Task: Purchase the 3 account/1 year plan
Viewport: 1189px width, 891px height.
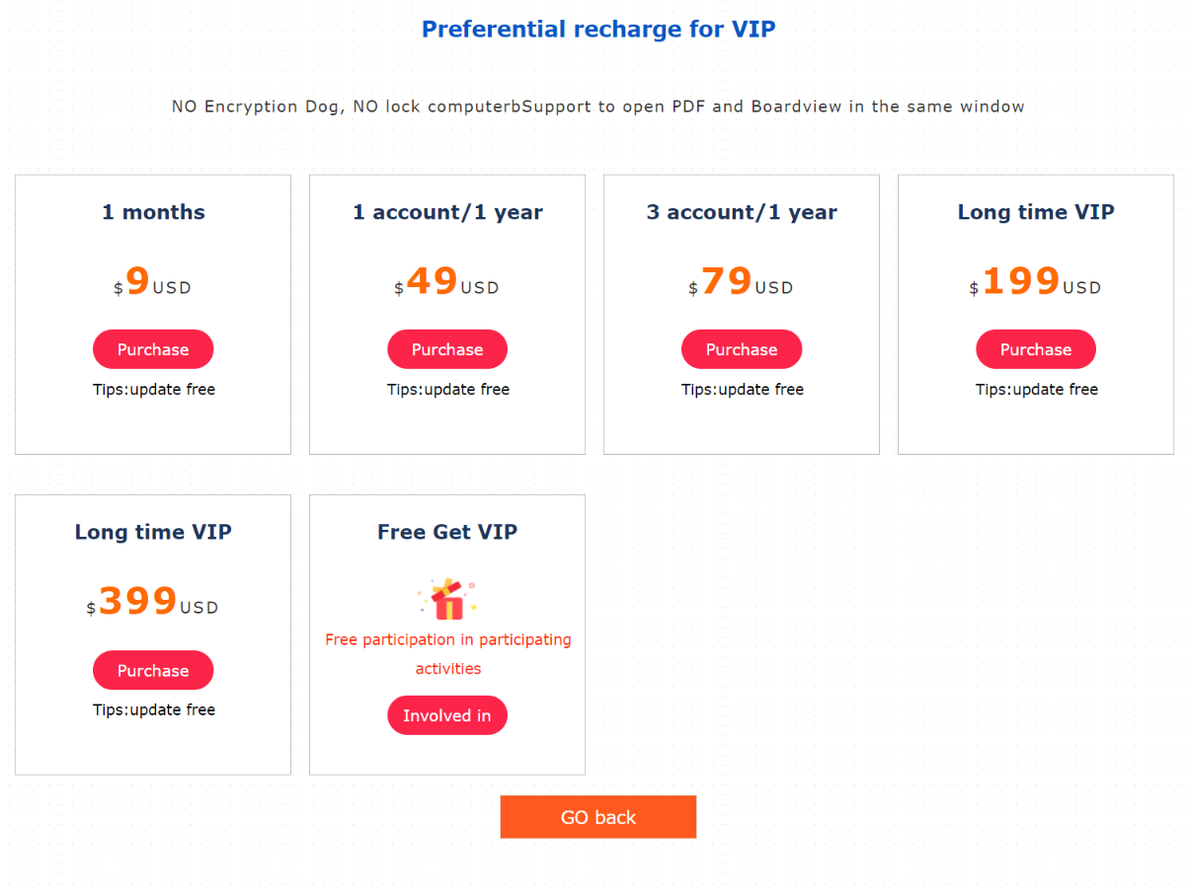Action: 742,349
